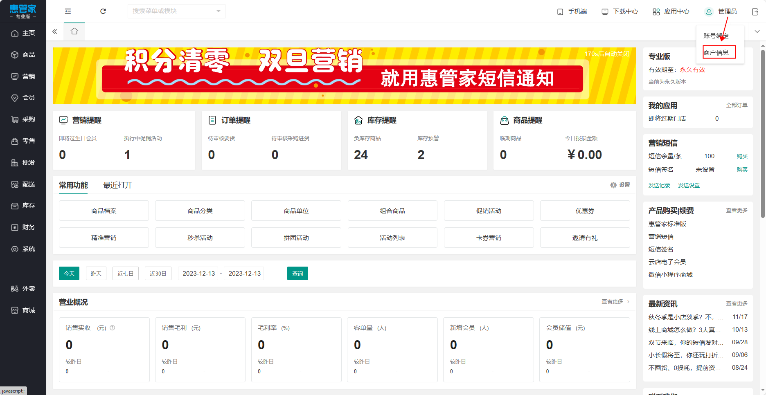This screenshot has width=766, height=395.
Task: Collapse the sidebar with the menu fold icon
Action: coord(68,11)
